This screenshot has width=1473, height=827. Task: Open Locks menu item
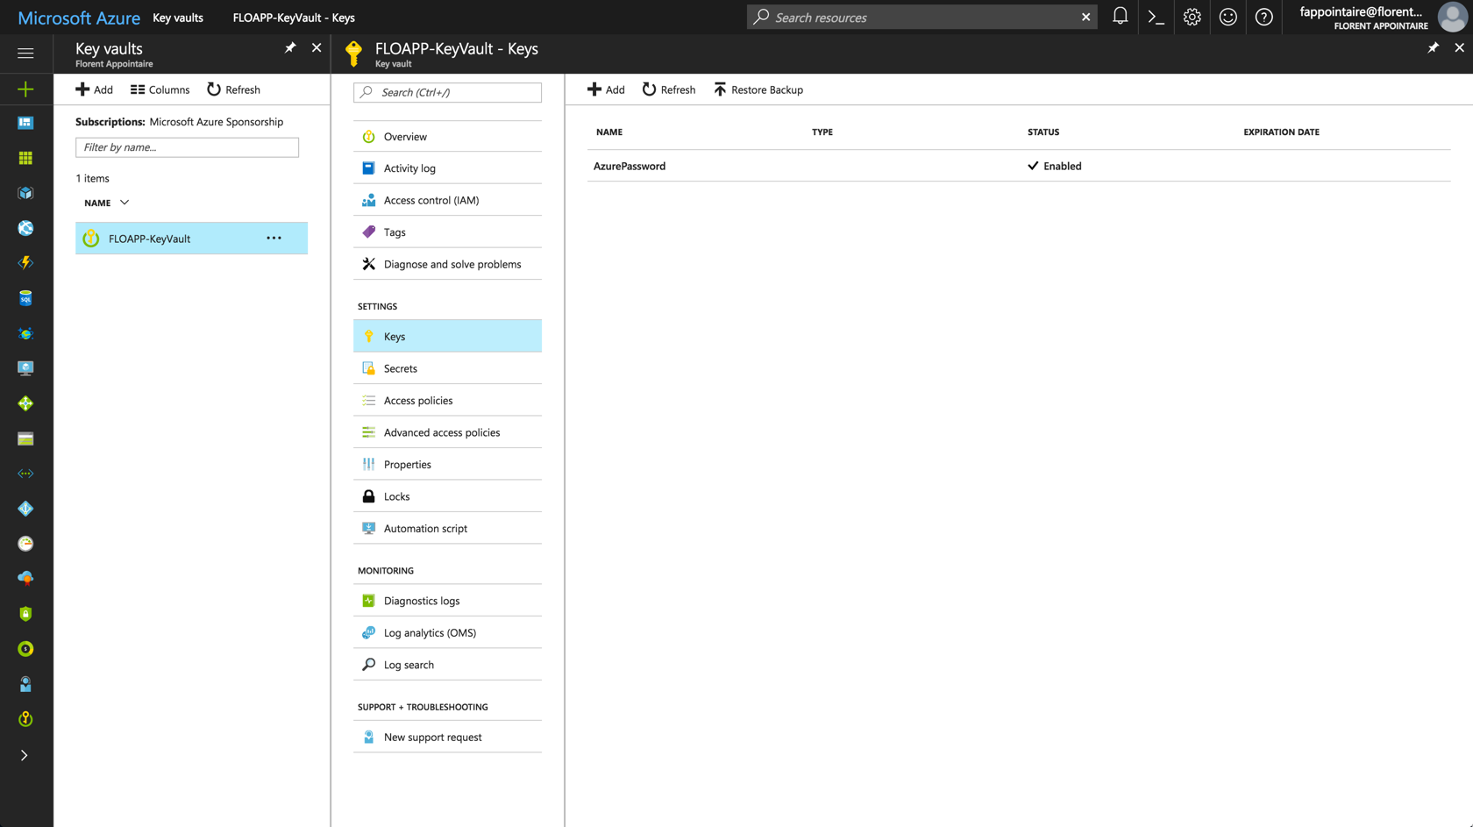click(447, 496)
